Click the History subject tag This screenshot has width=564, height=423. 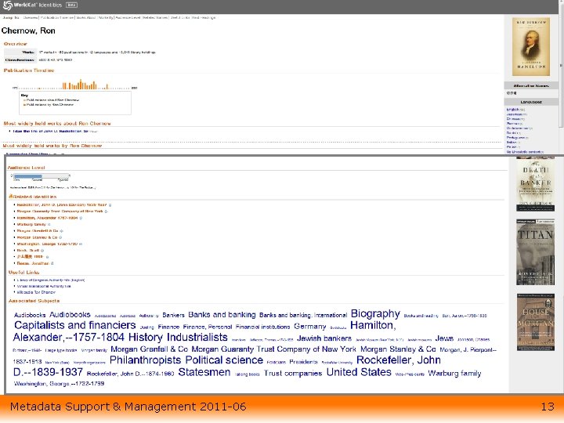pos(146,338)
